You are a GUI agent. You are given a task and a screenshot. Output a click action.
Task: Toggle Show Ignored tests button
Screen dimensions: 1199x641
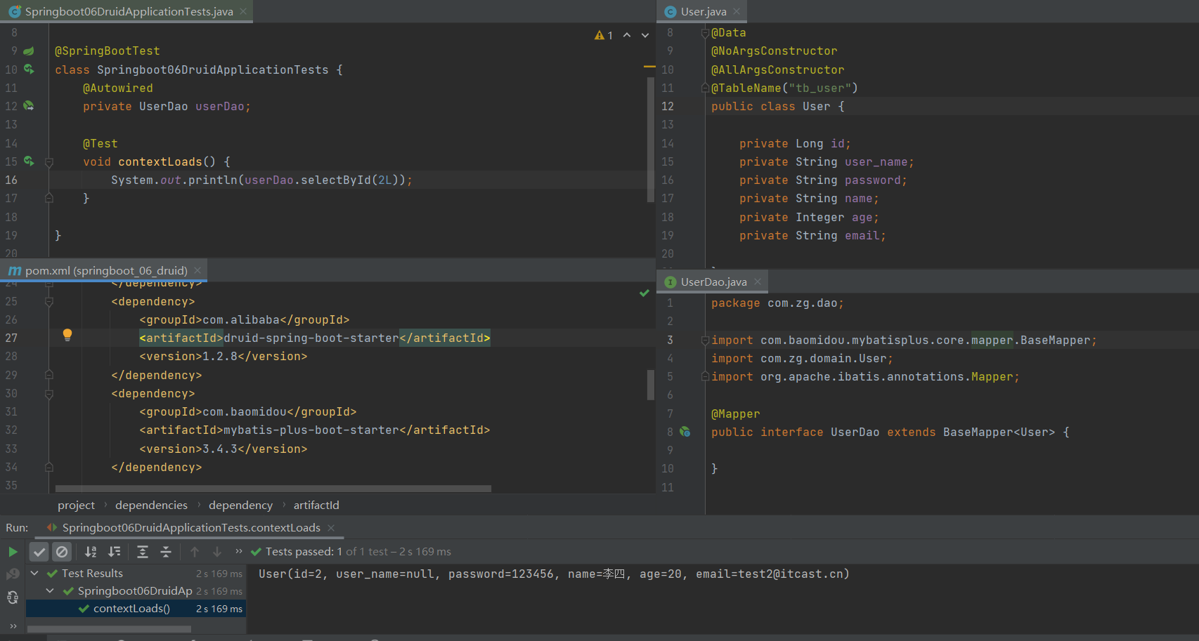coord(62,552)
